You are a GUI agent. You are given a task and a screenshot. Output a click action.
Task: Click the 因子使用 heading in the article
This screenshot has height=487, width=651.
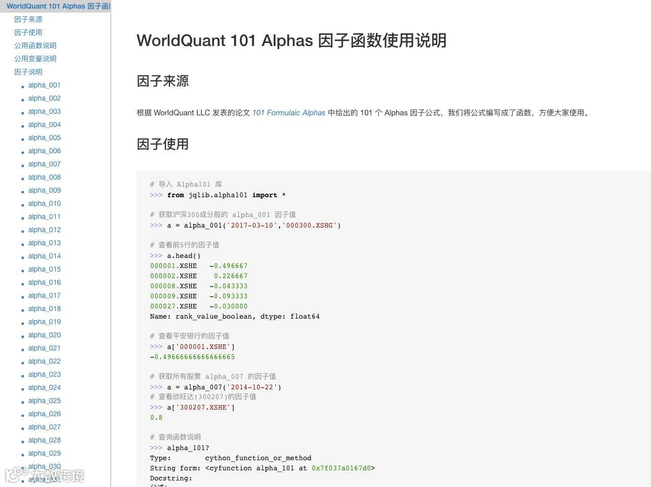pos(163,144)
